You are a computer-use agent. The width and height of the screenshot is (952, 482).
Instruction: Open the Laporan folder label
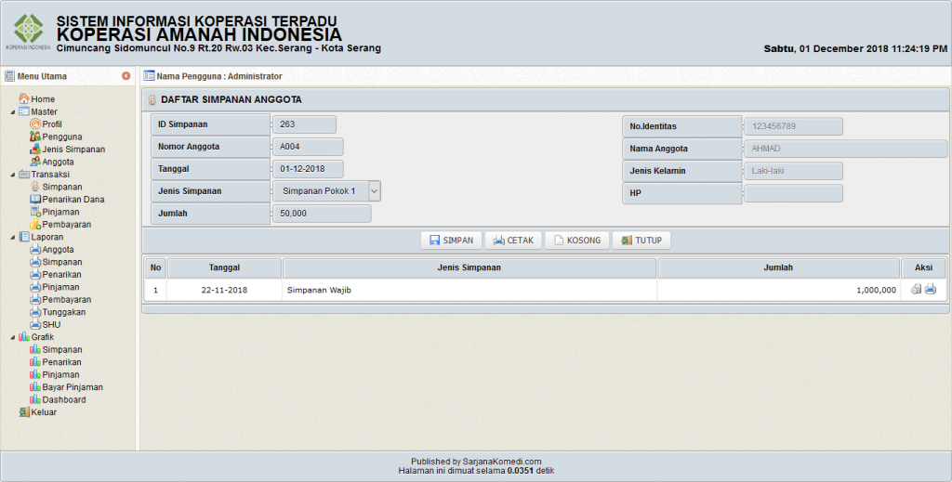[47, 237]
